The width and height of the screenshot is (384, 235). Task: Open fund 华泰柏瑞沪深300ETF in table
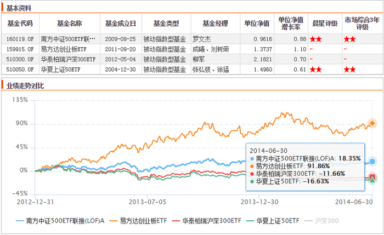pos(68,59)
